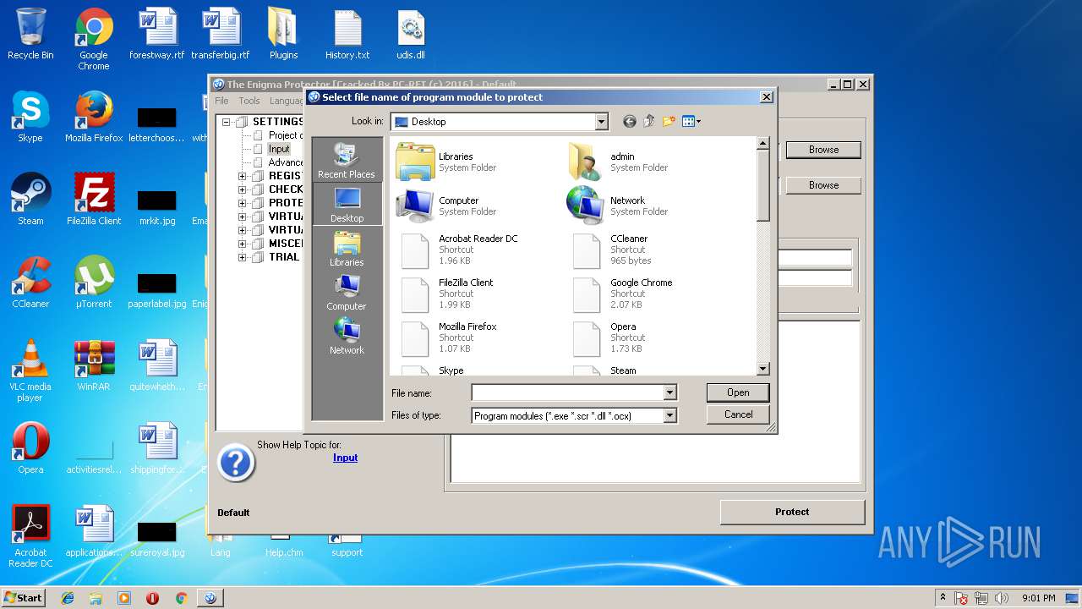
Task: Select Network in the places bar
Action: pos(347,336)
